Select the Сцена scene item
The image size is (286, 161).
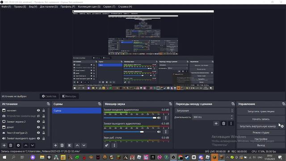pos(76,110)
